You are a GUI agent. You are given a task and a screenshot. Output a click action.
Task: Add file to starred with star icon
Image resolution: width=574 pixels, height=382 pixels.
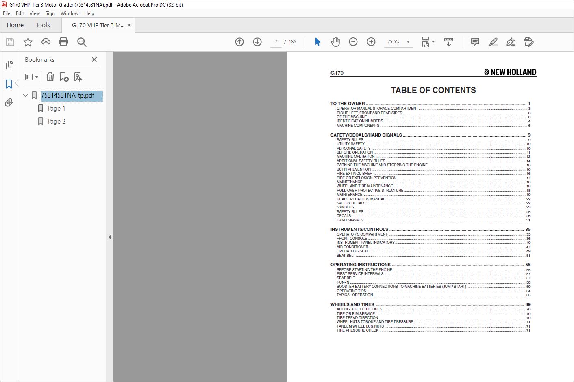click(28, 42)
